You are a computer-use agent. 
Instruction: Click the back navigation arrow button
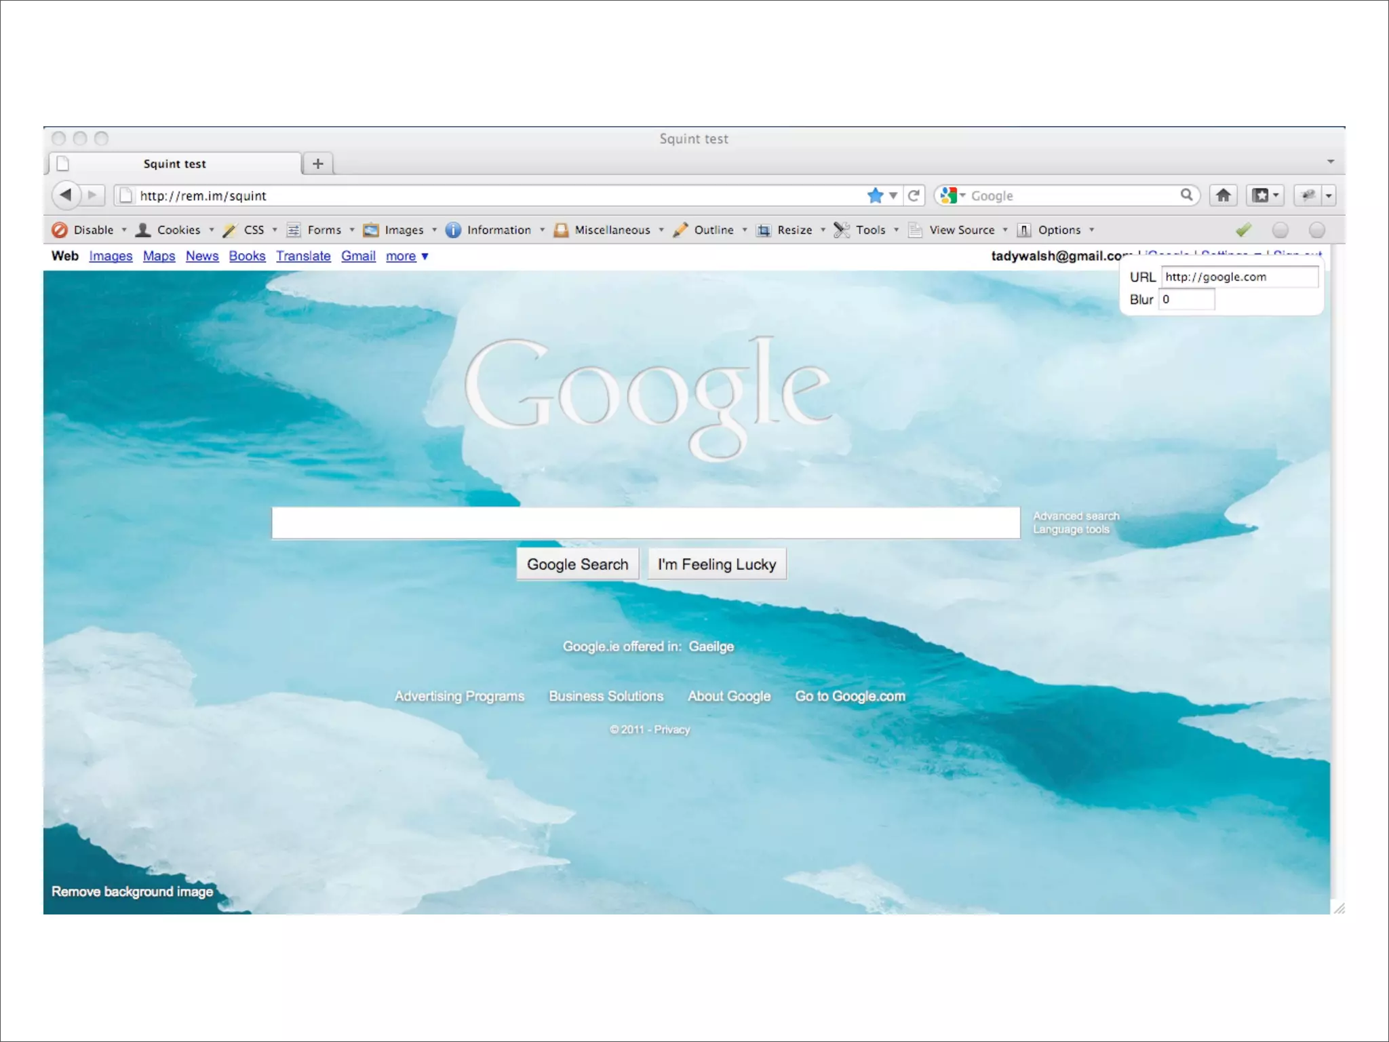pos(66,195)
